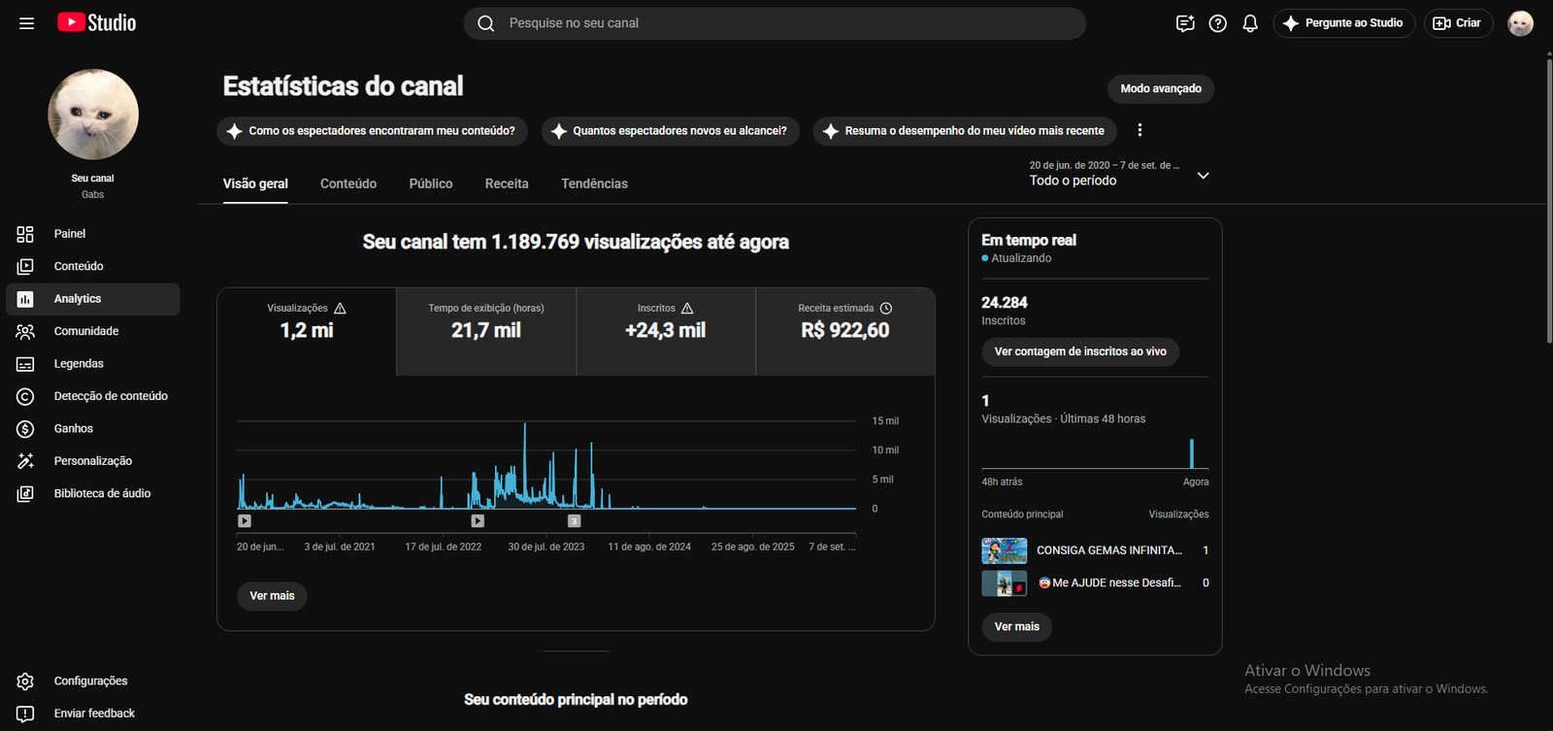Open the help question mark icon

(x=1217, y=23)
